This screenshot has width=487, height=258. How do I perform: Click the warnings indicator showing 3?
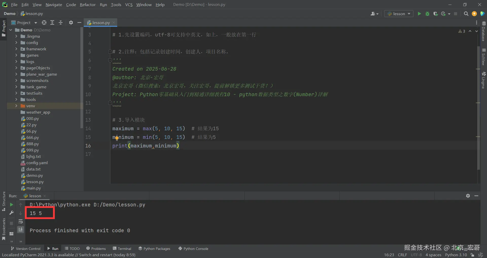(462, 31)
